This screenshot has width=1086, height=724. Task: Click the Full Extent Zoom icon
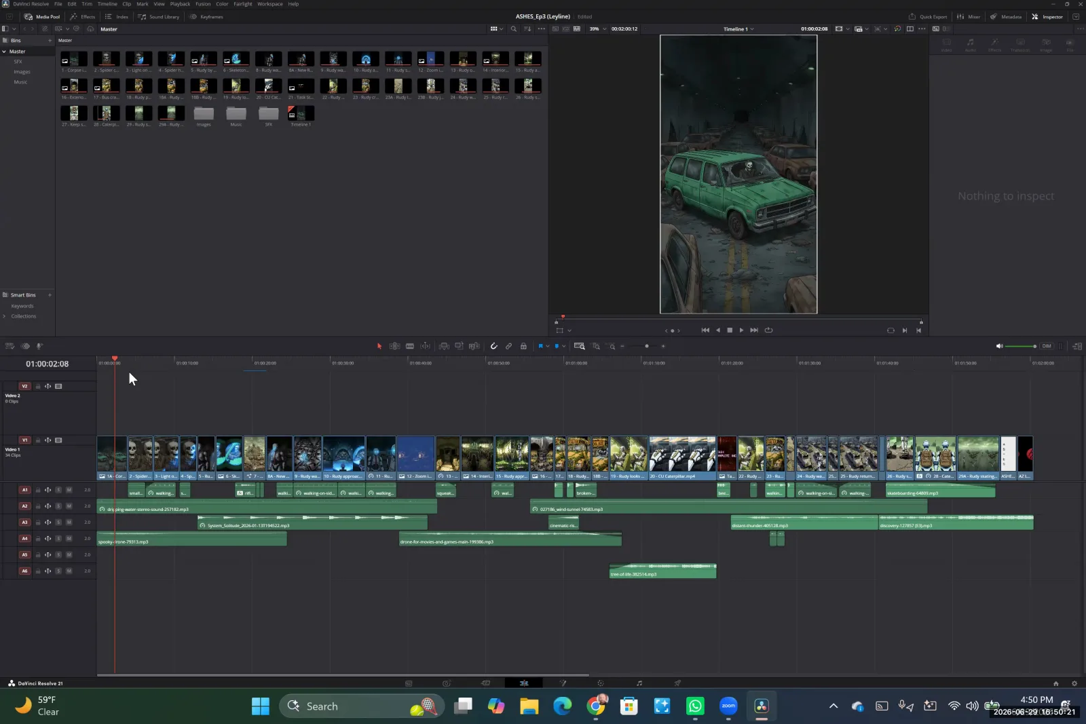tap(579, 346)
